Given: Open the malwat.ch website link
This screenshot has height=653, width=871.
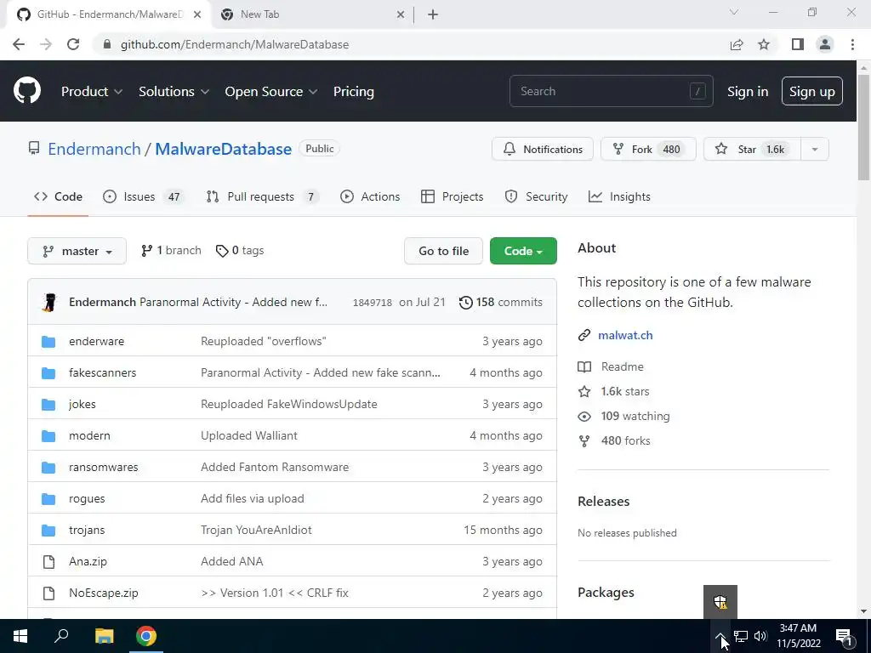Looking at the screenshot, I should [625, 335].
